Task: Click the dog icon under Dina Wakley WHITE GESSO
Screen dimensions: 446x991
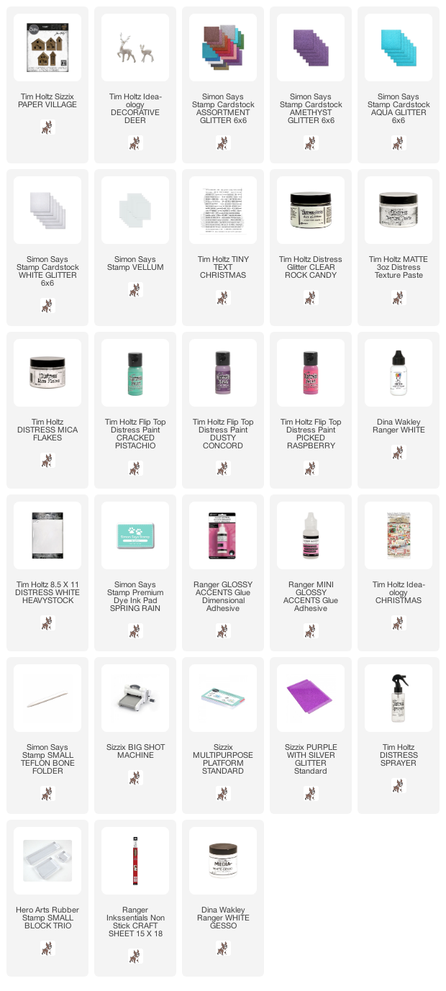Action: [x=223, y=949]
